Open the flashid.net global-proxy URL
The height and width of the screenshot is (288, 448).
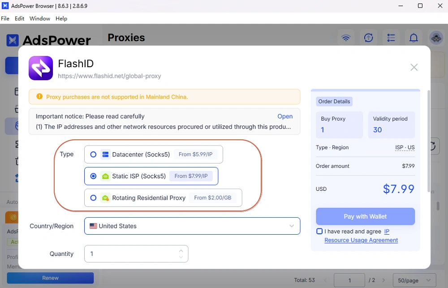[109, 76]
